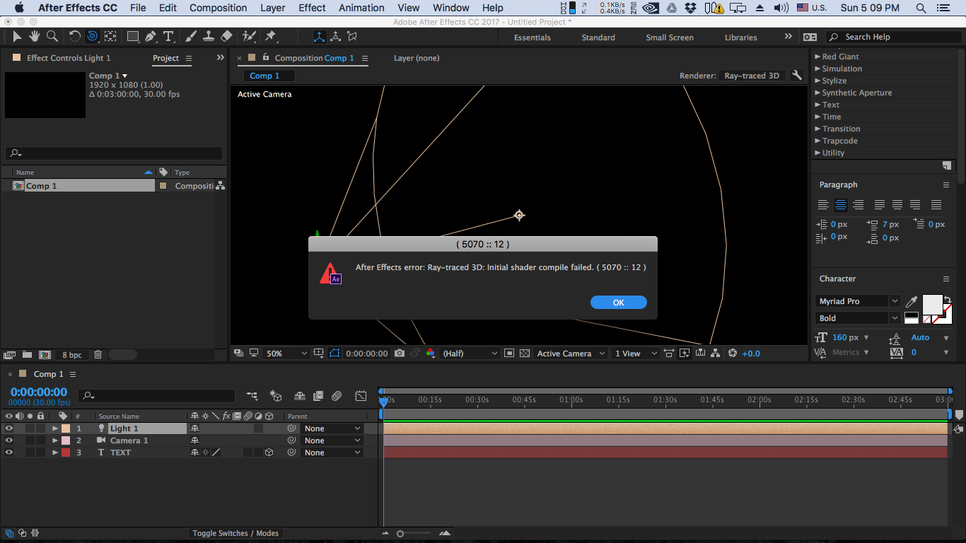Click the 8 bpc color depth button
966x543 pixels.
tap(72, 355)
